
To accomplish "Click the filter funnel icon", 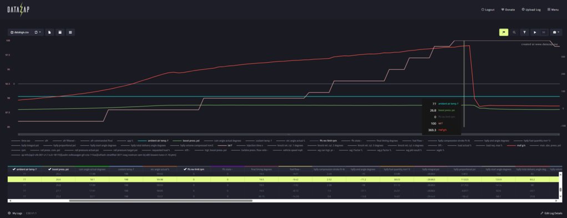I will pos(525,32).
